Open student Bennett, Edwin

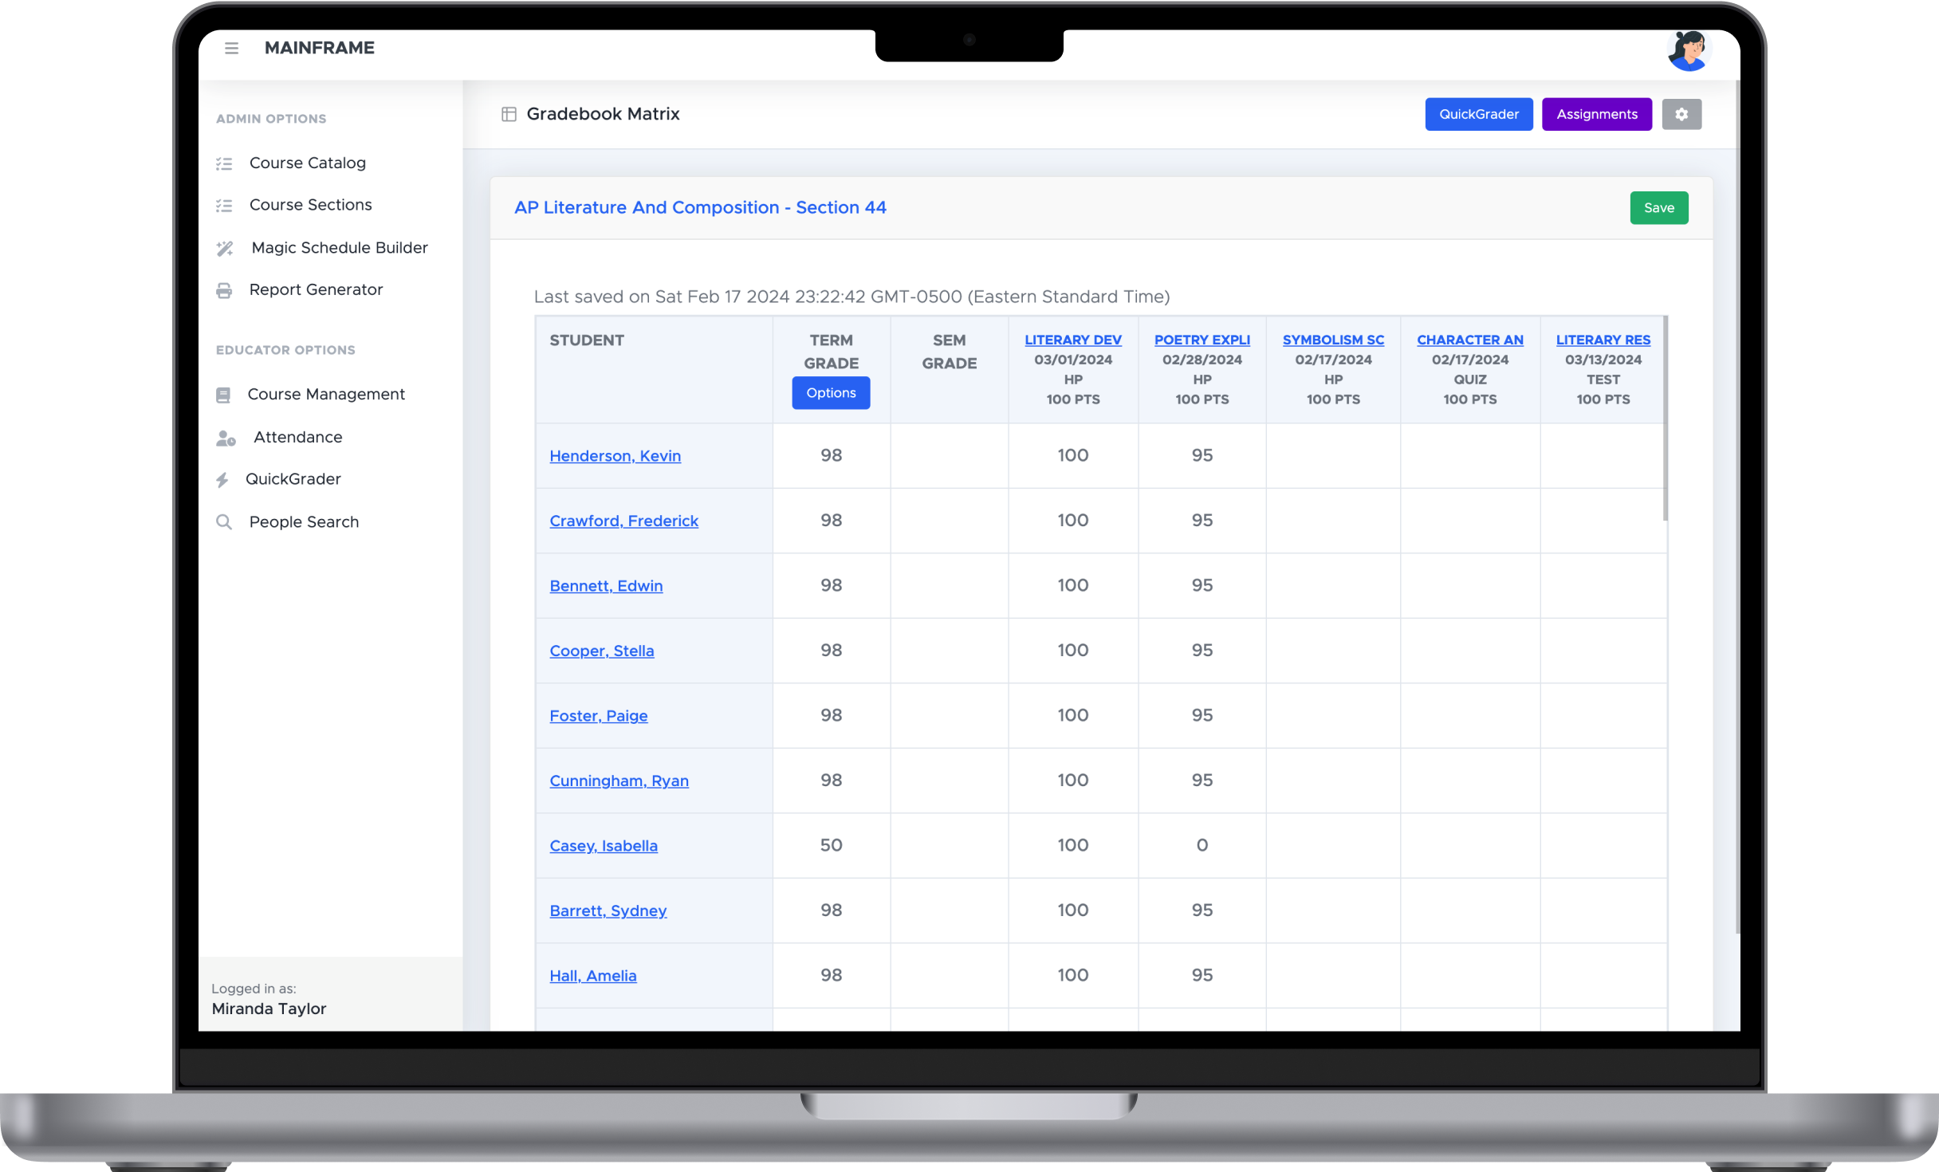tap(606, 585)
